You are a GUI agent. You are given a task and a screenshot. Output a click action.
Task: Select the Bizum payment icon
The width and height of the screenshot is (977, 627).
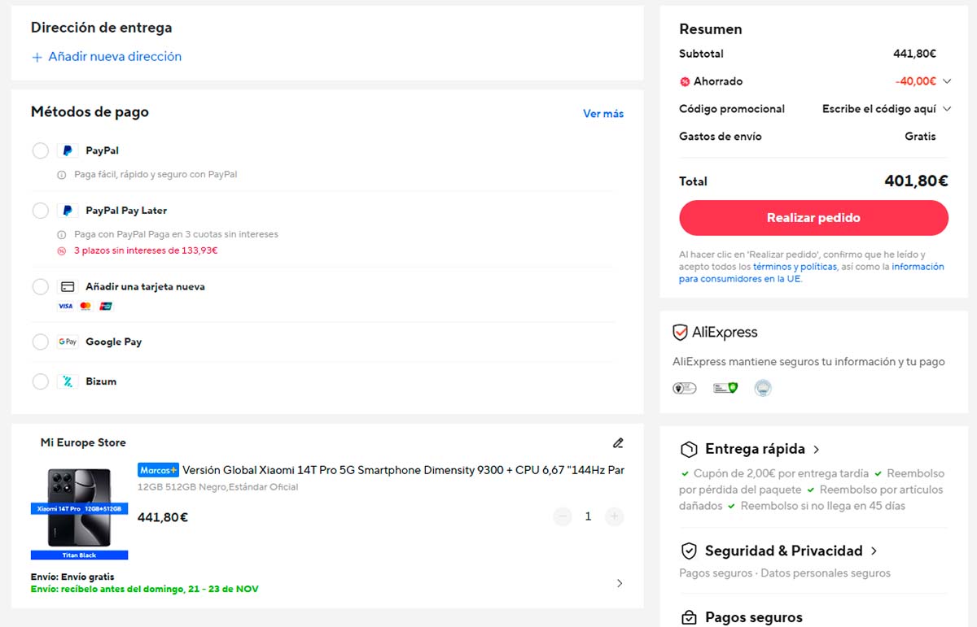click(x=68, y=381)
